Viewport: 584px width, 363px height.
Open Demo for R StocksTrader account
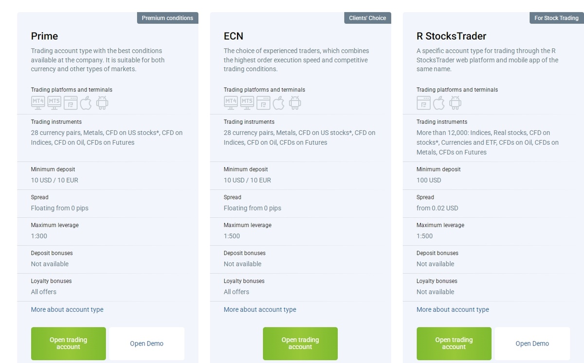532,344
